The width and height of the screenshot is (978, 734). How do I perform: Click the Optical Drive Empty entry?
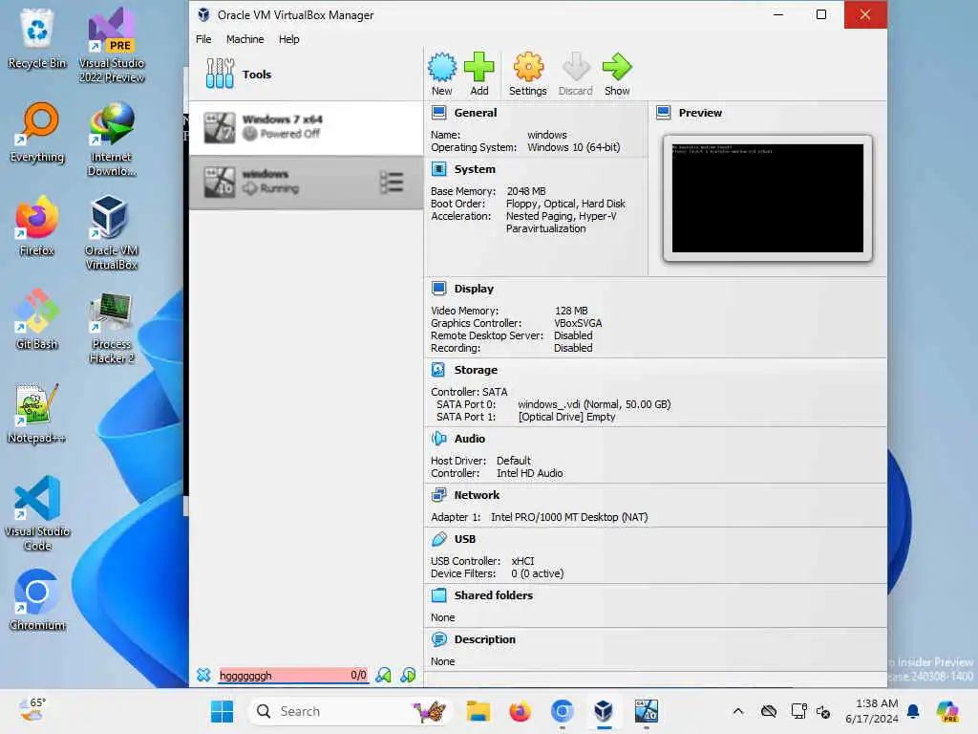[566, 417]
